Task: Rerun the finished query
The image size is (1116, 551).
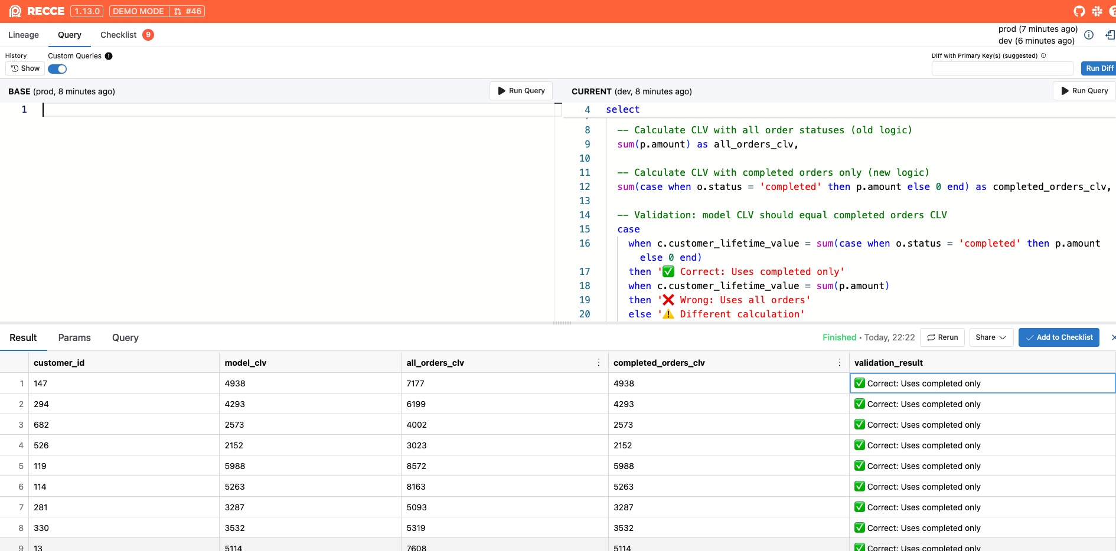Action: click(942, 337)
